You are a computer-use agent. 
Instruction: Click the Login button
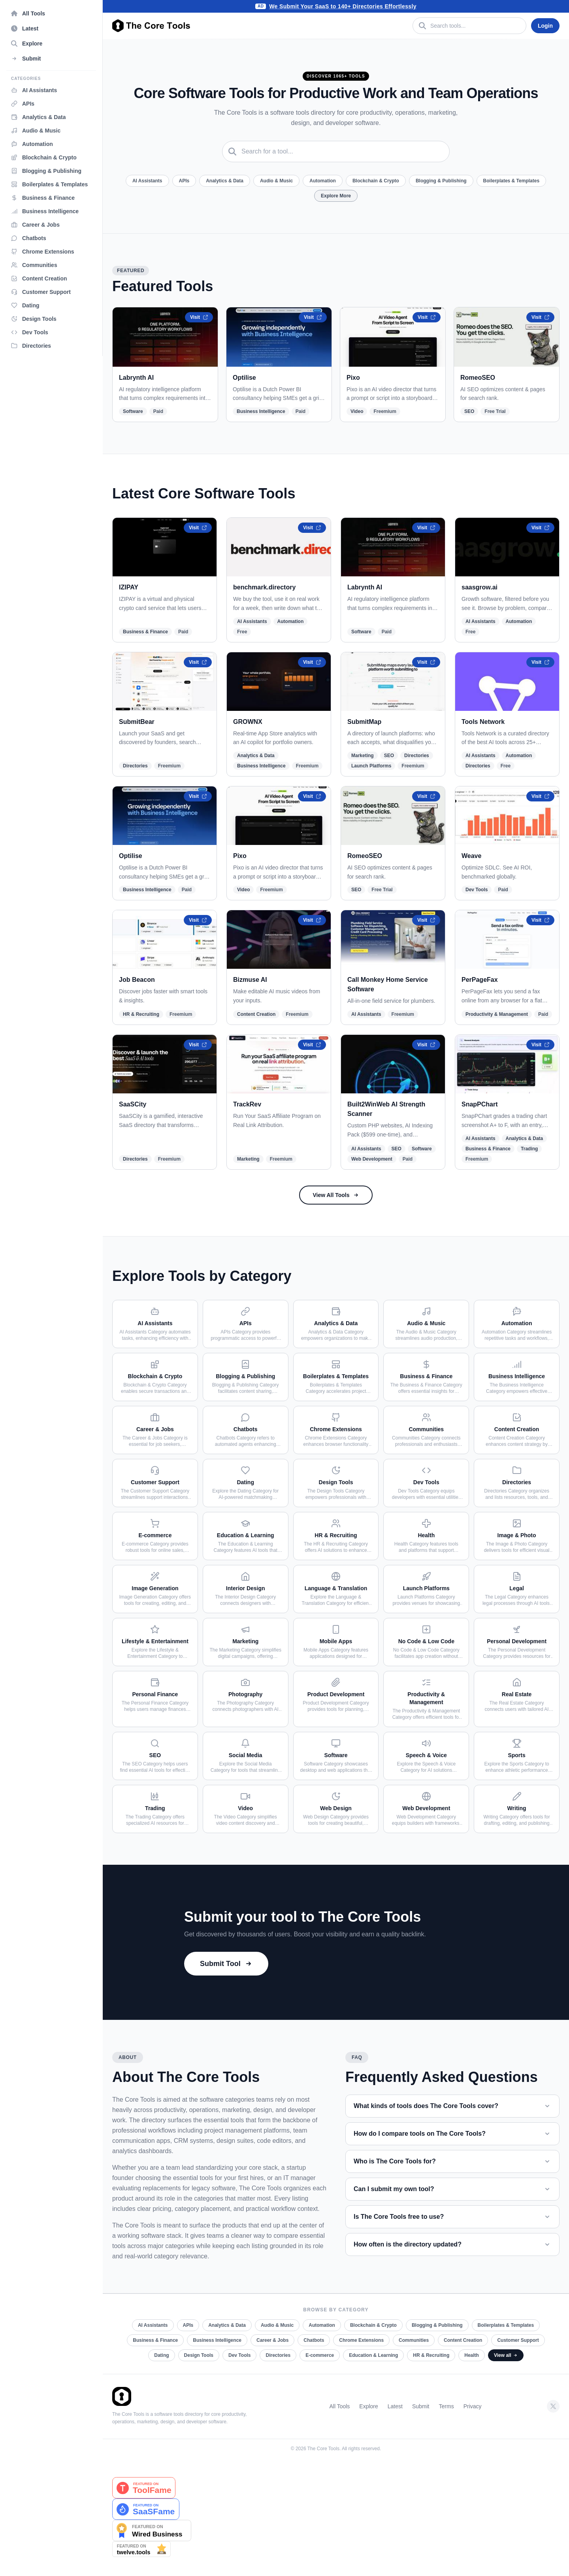545,26
